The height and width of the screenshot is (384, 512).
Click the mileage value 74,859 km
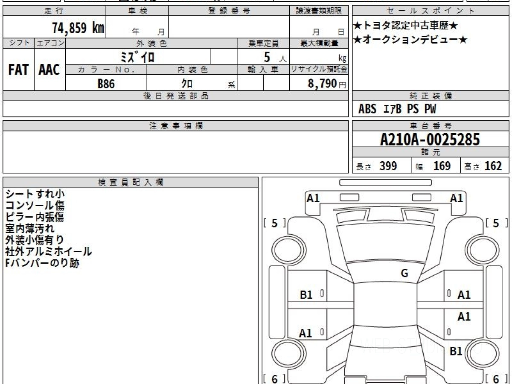[x=78, y=28]
